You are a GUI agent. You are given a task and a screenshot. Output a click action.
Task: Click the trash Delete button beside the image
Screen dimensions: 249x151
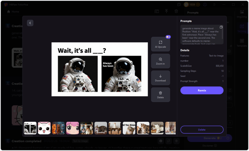point(160,95)
